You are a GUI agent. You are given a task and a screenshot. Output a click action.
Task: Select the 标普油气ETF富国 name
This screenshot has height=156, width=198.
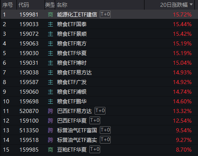point(77,130)
